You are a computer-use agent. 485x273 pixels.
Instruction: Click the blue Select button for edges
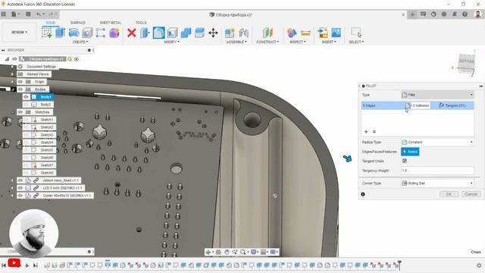tap(410, 152)
